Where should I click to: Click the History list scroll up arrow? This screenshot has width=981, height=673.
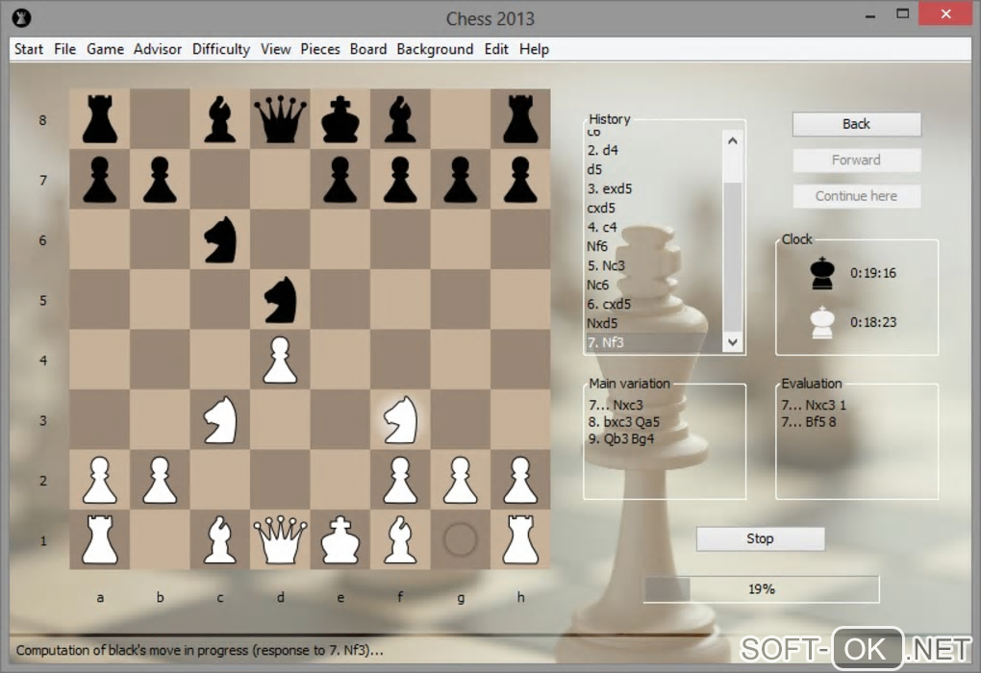[733, 140]
